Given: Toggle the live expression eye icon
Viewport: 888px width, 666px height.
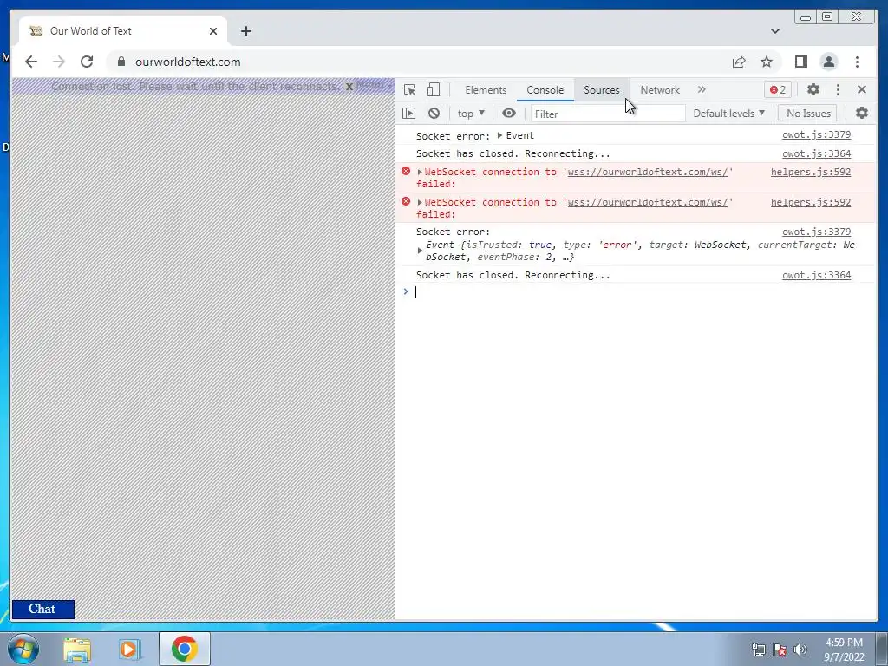Looking at the screenshot, I should (508, 114).
